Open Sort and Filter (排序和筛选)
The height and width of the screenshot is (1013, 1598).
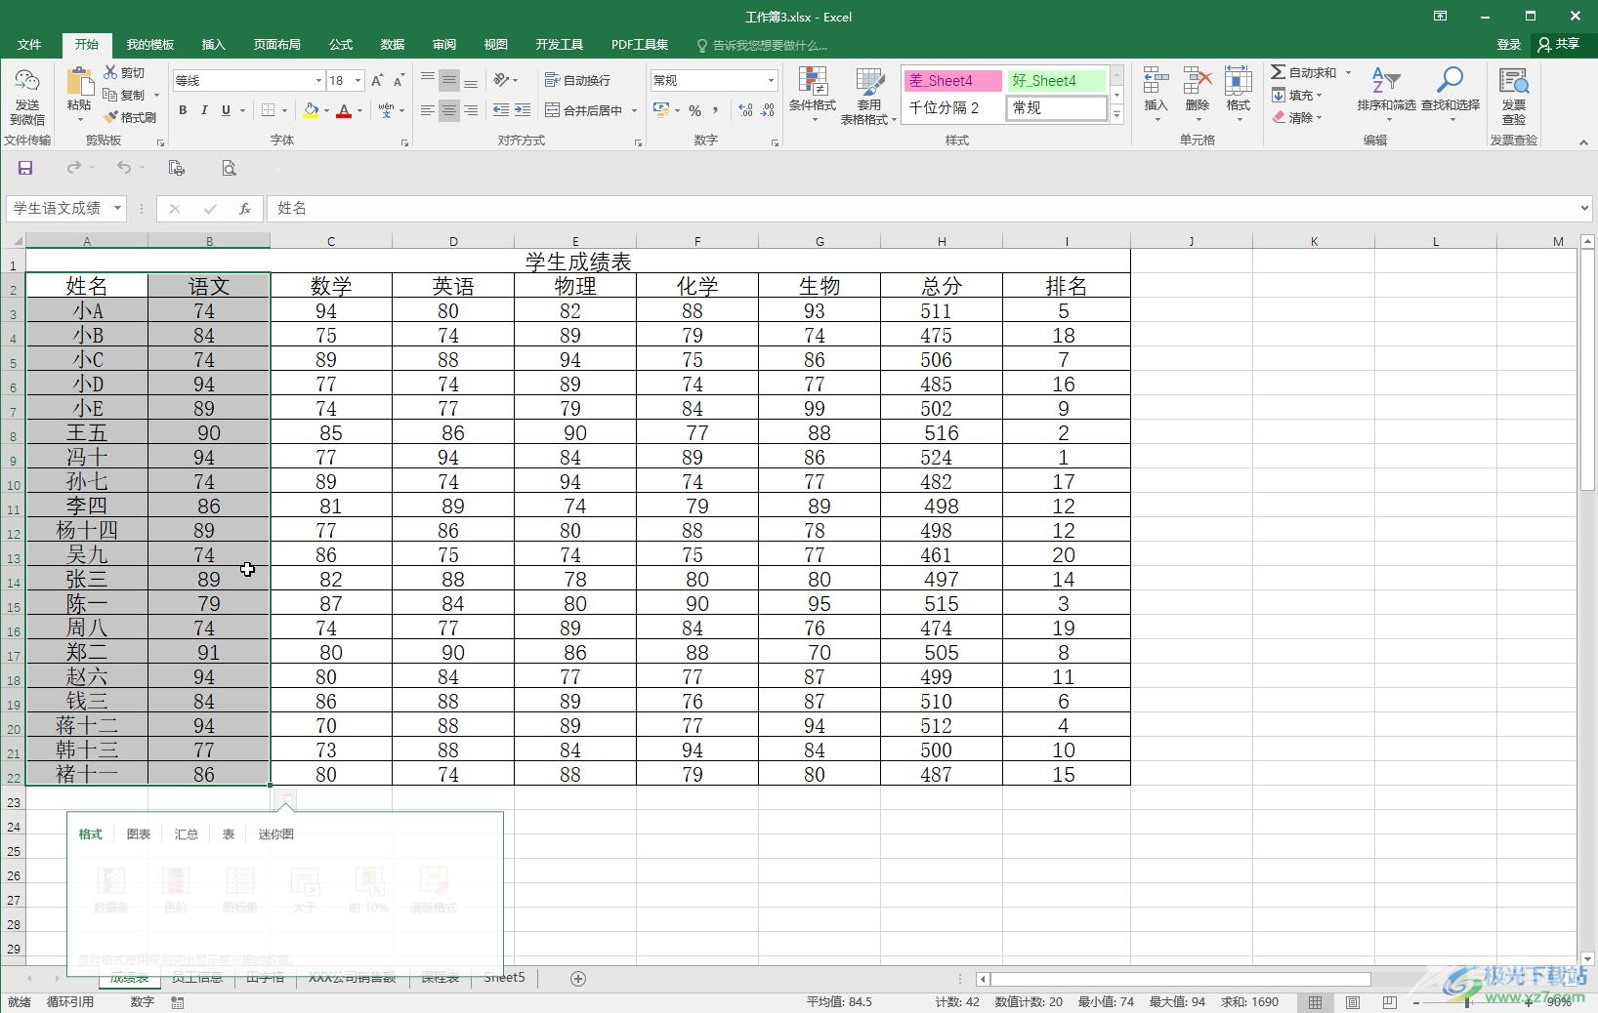coord(1386,95)
